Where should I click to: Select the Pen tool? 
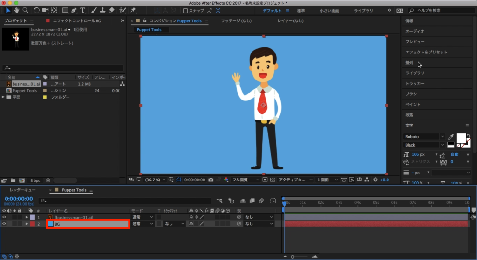point(75,10)
